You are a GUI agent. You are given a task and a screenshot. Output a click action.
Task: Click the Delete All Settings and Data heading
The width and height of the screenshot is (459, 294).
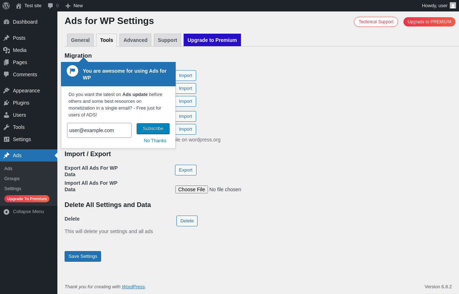(x=108, y=205)
